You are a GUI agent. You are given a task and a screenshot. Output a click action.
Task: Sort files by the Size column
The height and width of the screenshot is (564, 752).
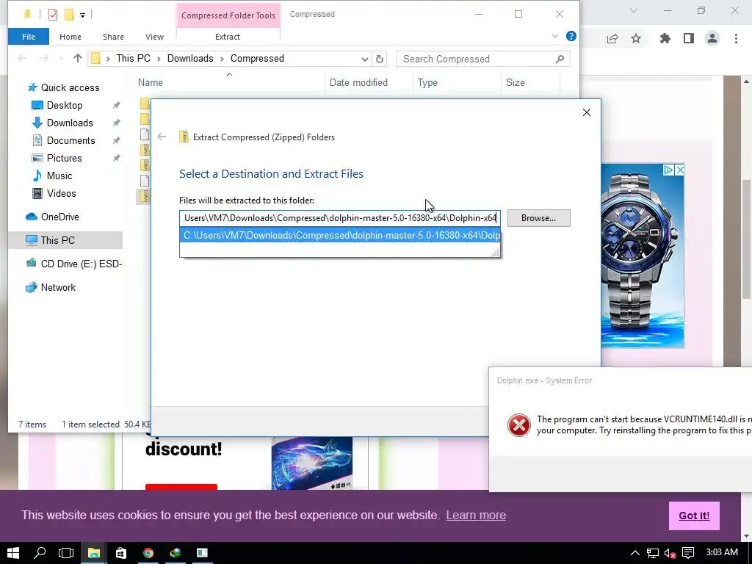(x=515, y=82)
